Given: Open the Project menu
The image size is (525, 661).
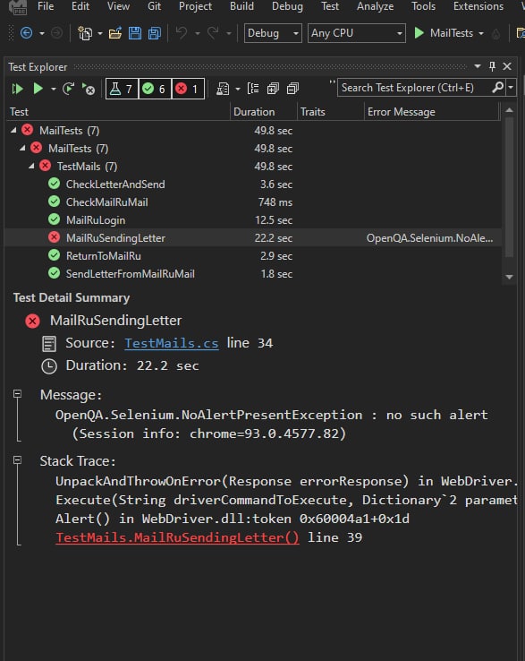Looking at the screenshot, I should 195,6.
